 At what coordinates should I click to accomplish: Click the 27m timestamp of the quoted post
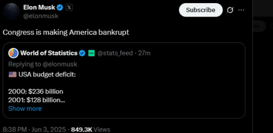click(144, 53)
